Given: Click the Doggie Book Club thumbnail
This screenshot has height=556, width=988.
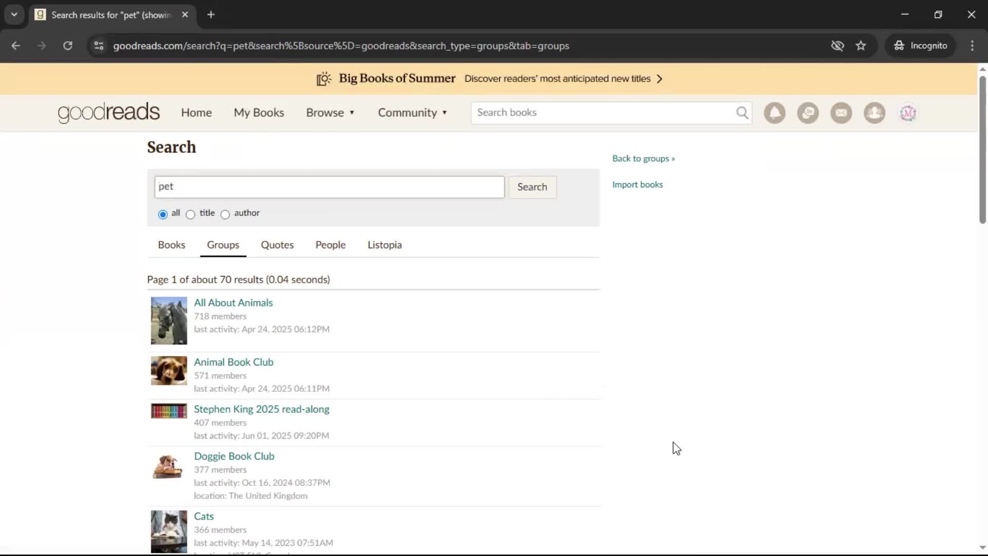Looking at the screenshot, I should [169, 466].
